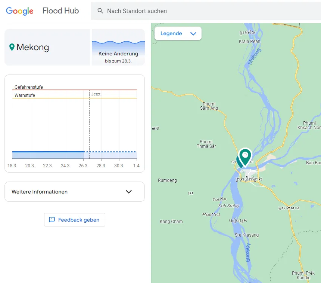Click the northern 'Mekong' river label
The image size is (321, 283).
pyautogui.click(x=255, y=57)
